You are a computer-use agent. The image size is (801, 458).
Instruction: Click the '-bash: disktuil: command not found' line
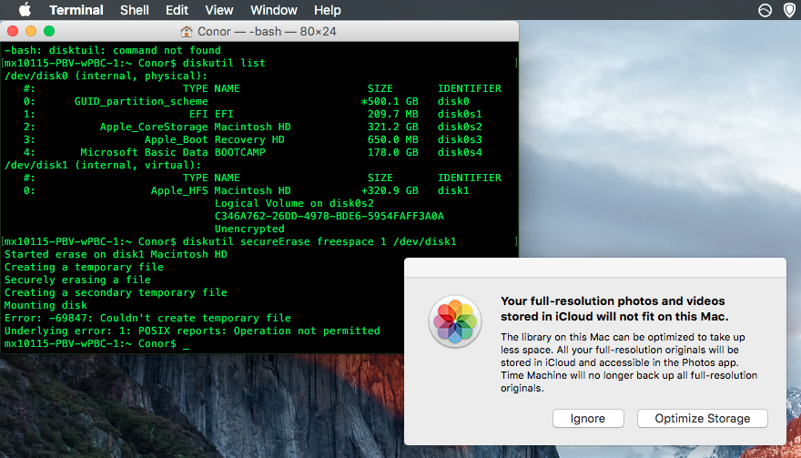112,50
